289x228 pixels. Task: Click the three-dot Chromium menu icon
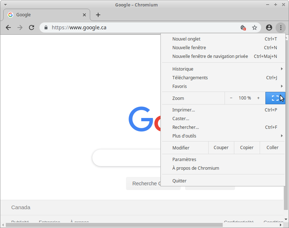pyautogui.click(x=281, y=28)
